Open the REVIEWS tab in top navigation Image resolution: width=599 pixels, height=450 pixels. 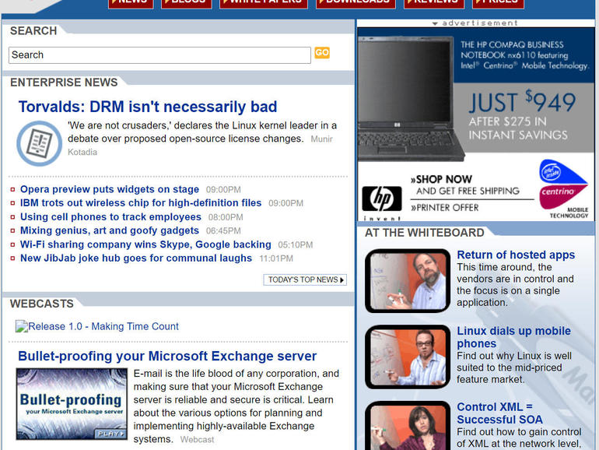pyautogui.click(x=434, y=3)
